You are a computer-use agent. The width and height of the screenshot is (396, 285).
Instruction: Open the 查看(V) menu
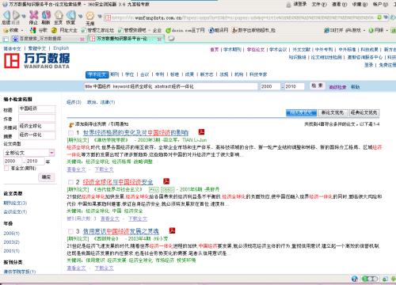pos(339,5)
